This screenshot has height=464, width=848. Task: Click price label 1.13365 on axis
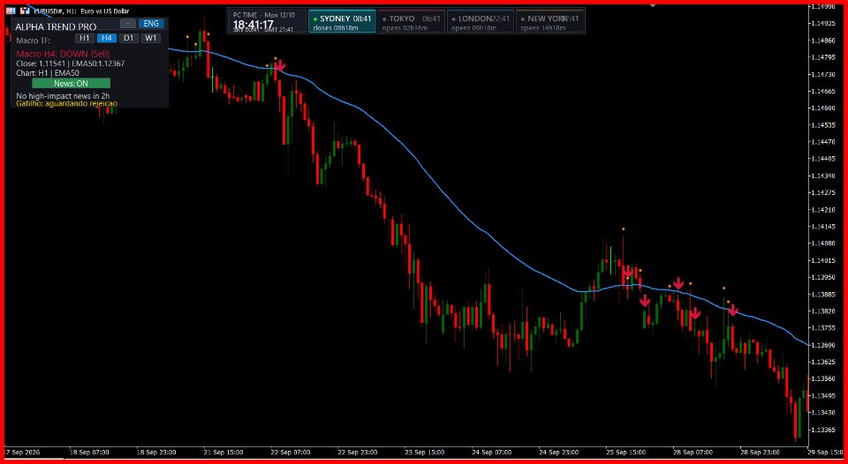(823, 430)
